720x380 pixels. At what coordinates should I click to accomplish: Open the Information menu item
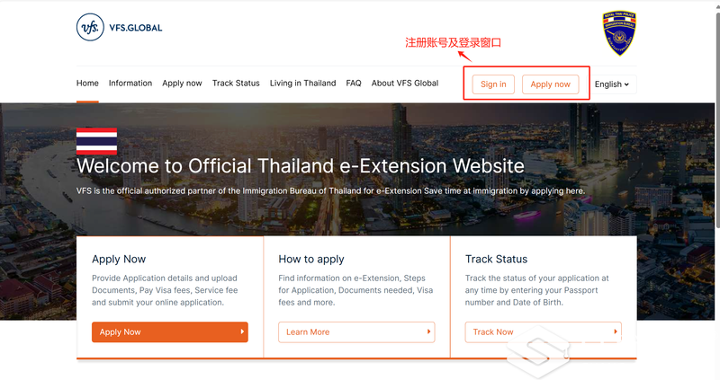point(130,84)
